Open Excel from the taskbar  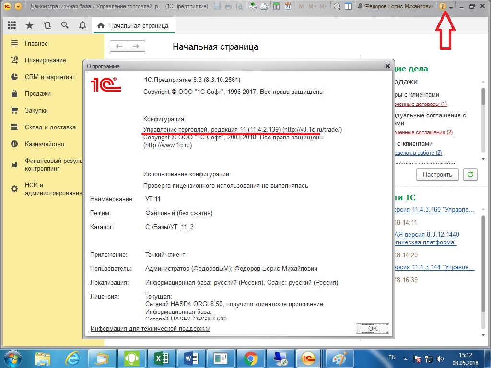pyautogui.click(x=161, y=358)
